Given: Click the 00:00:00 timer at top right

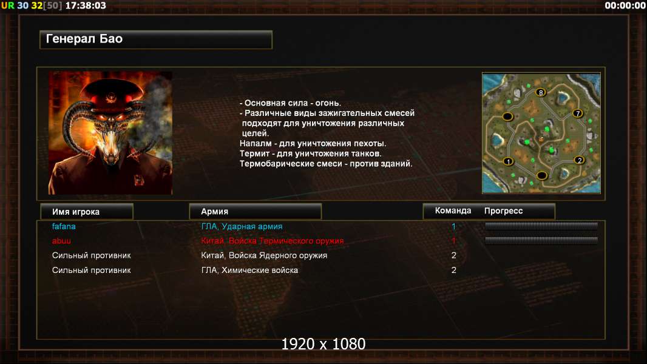Looking at the screenshot, I should (625, 5).
